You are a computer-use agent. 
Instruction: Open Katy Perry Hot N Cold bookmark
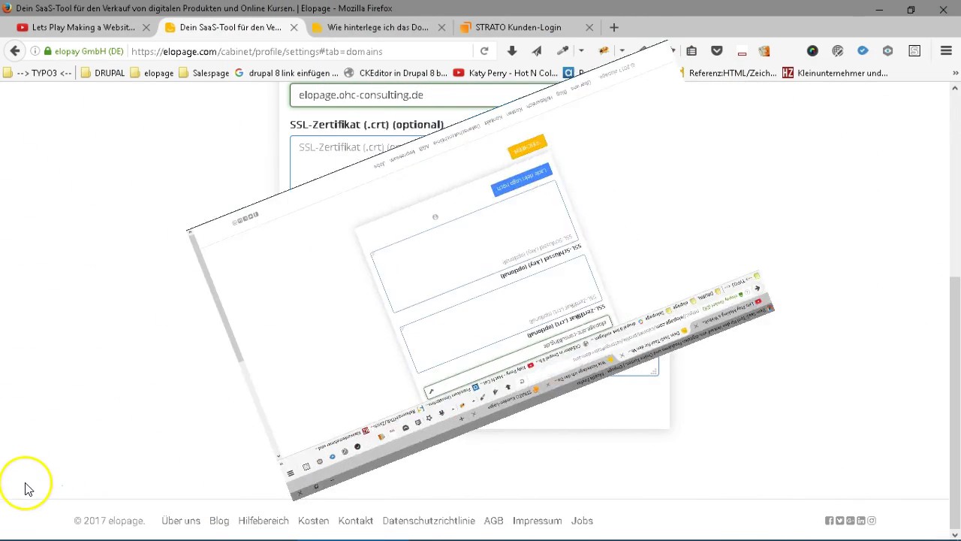506,73
